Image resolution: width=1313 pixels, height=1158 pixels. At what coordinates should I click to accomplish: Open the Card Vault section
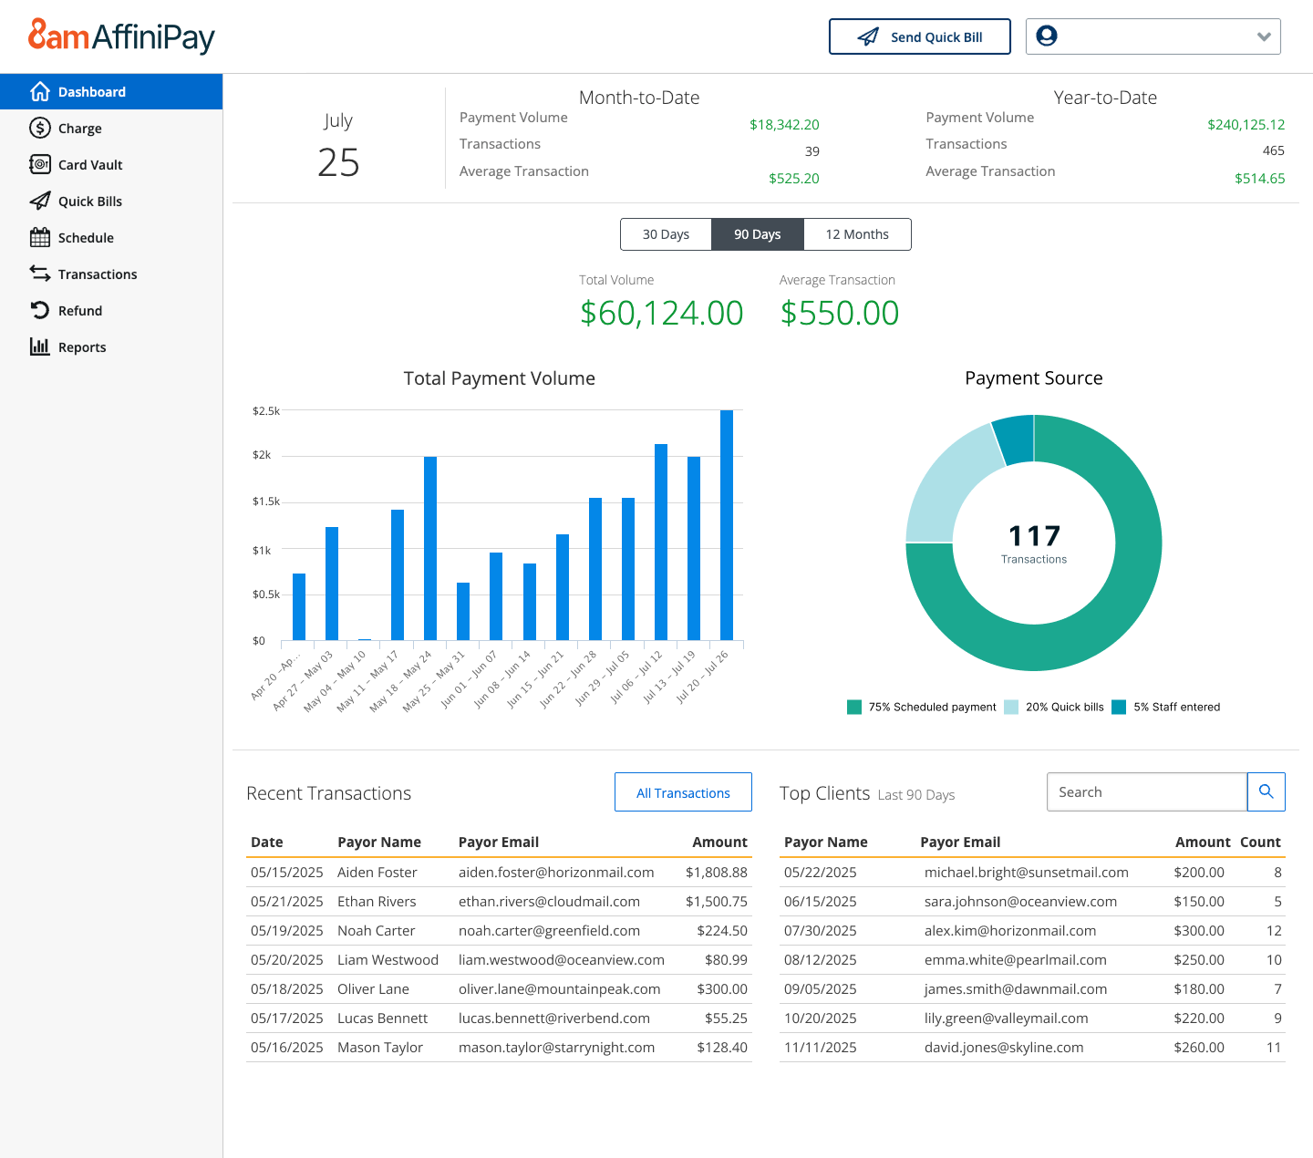(41, 164)
